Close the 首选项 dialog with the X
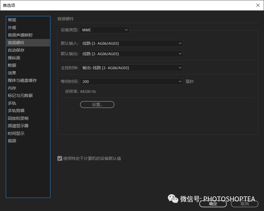The height and width of the screenshot is (211, 264). (258, 5)
